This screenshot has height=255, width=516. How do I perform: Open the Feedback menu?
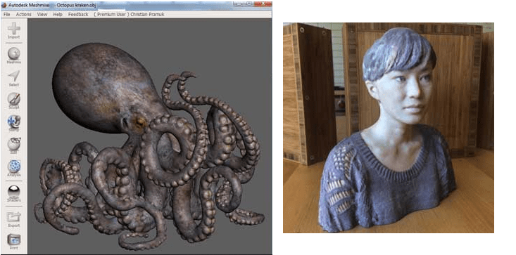[78, 15]
